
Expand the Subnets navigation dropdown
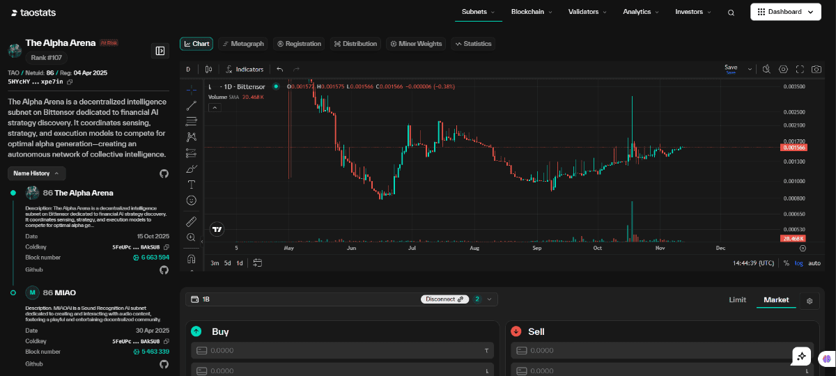[x=478, y=12]
